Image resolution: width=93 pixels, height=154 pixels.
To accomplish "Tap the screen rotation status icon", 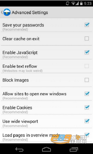I will coord(68,3).
